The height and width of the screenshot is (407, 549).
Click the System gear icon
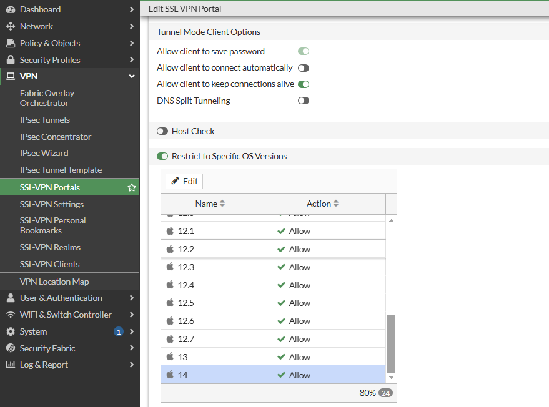point(10,331)
